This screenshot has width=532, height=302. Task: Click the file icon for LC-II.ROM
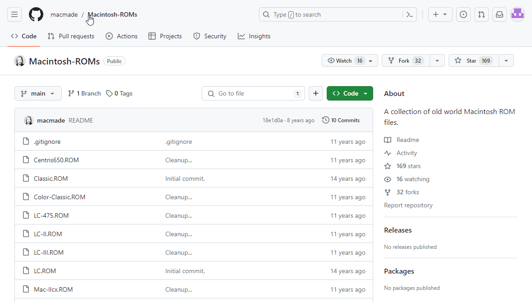point(26,233)
